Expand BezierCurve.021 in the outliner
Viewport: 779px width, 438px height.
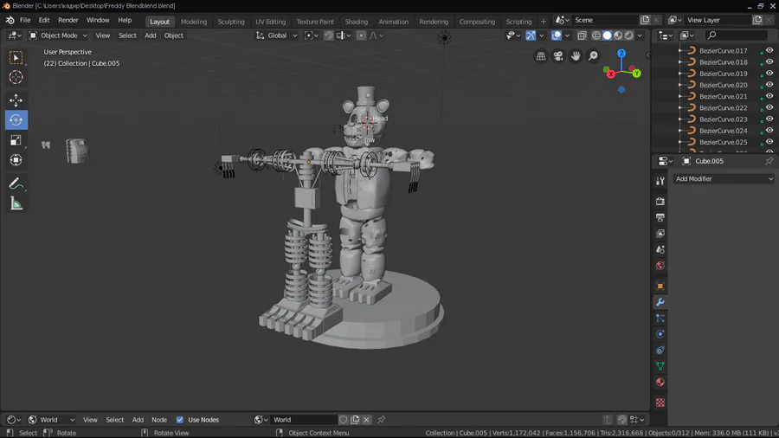pyautogui.click(x=680, y=96)
